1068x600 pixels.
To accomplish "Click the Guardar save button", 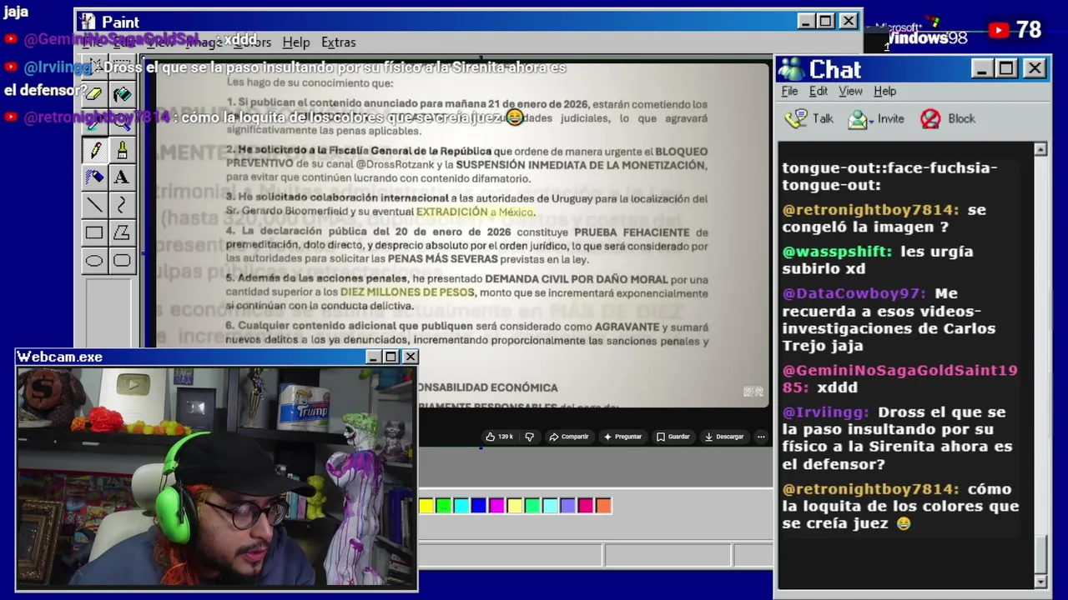I will click(x=673, y=437).
